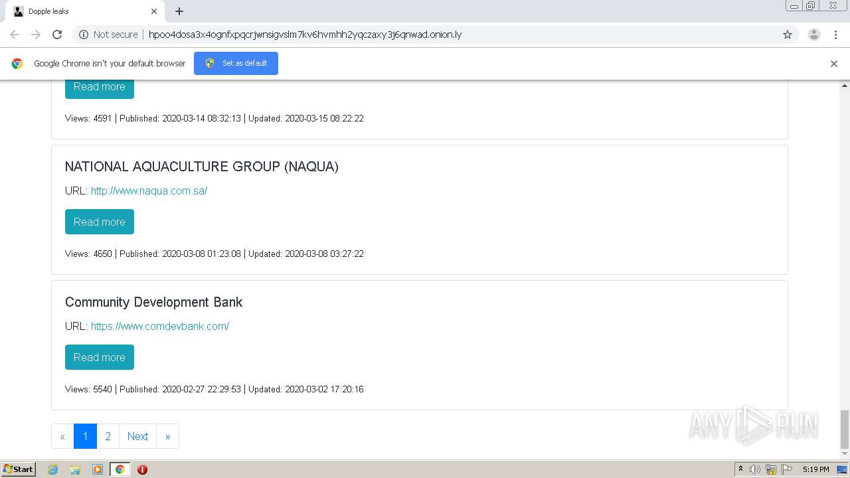Show hidden system tray icons
850x478 pixels.
740,469
